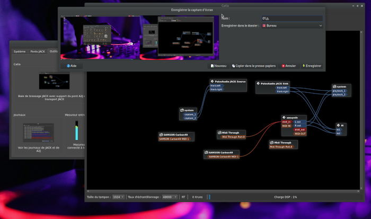Image resolution: width=371 pixels, height=219 pixels.
Task: Switch to the Outils tab
Action: (54, 51)
